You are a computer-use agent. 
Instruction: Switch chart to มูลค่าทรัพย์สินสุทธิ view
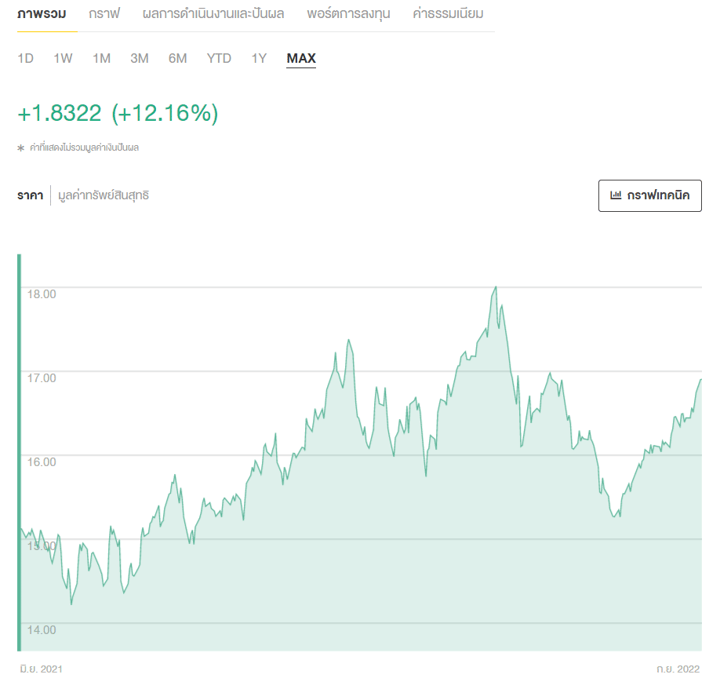(104, 195)
